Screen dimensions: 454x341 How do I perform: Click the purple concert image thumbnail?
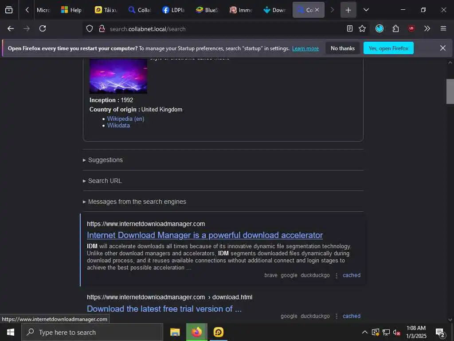(x=118, y=76)
